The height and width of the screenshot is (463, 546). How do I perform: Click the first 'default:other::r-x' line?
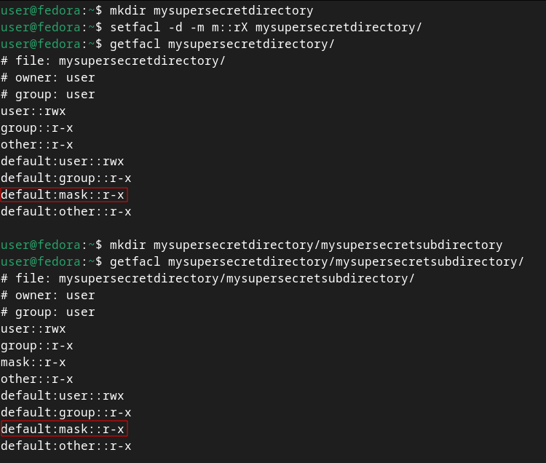tap(66, 211)
